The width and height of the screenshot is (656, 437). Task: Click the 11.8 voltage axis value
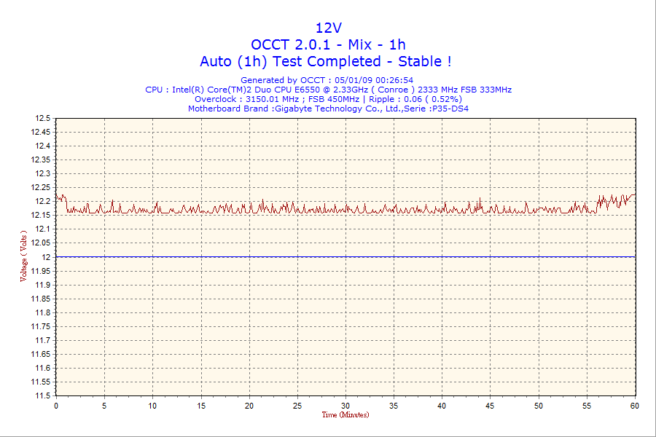pyautogui.click(x=43, y=312)
